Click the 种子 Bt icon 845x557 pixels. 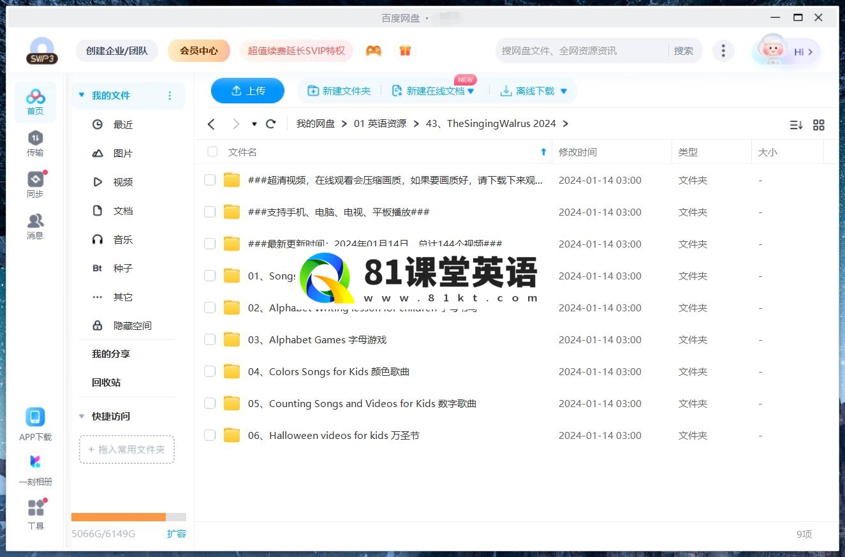tap(98, 268)
